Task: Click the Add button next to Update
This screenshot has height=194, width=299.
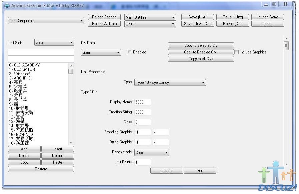Action: click(200, 171)
